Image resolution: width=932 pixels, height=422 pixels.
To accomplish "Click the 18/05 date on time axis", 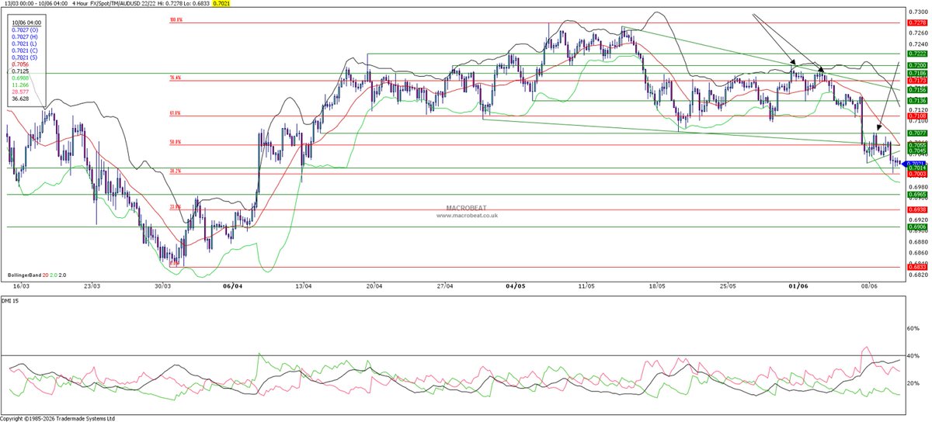I will [x=656, y=285].
